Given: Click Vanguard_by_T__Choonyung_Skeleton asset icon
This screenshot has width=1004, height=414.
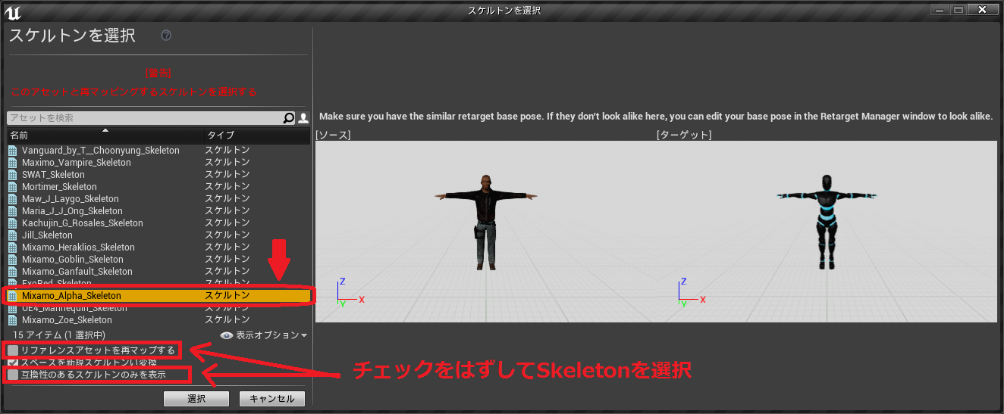Looking at the screenshot, I should pos(12,151).
